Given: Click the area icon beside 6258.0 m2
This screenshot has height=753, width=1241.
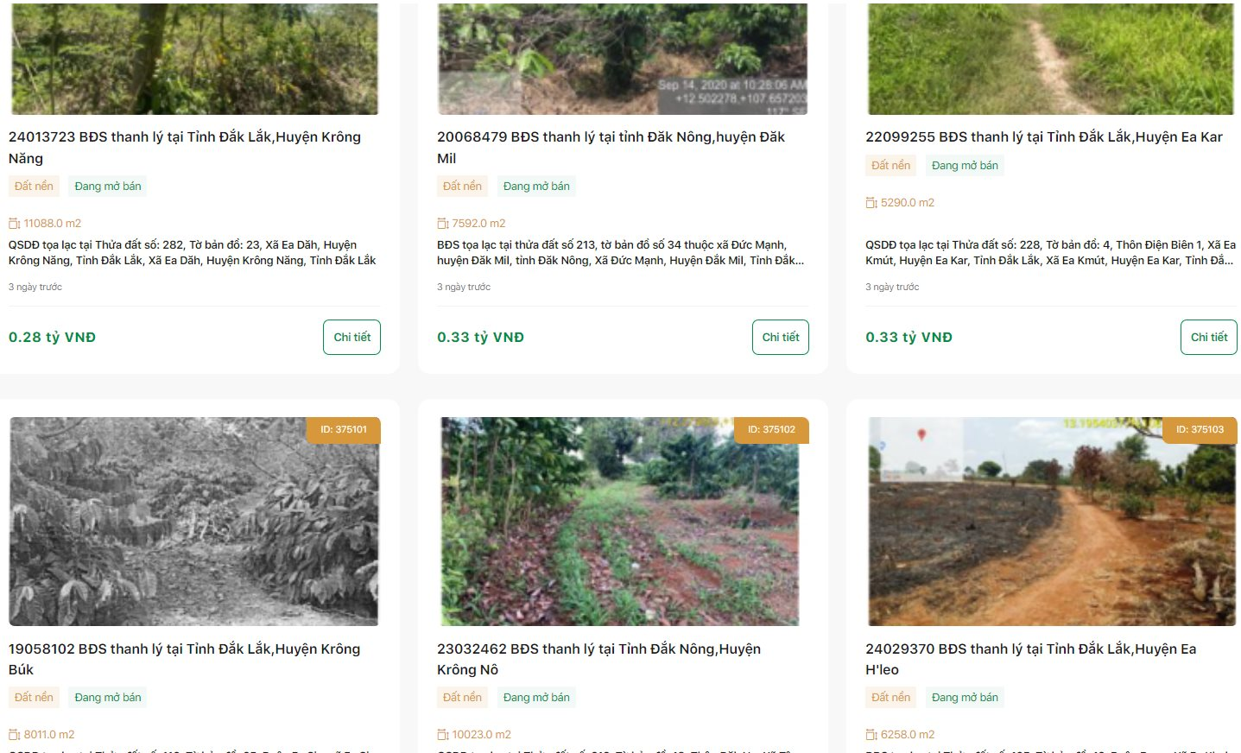Looking at the screenshot, I should (871, 735).
